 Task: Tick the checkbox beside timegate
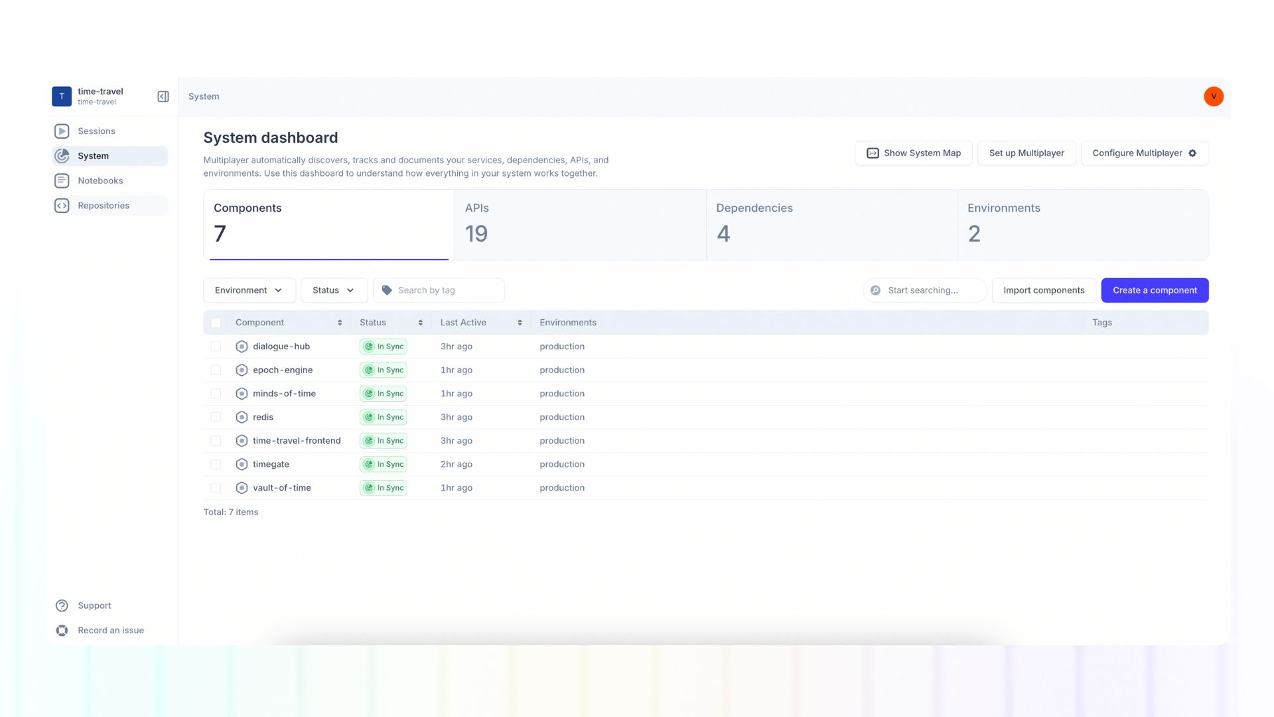coord(216,464)
